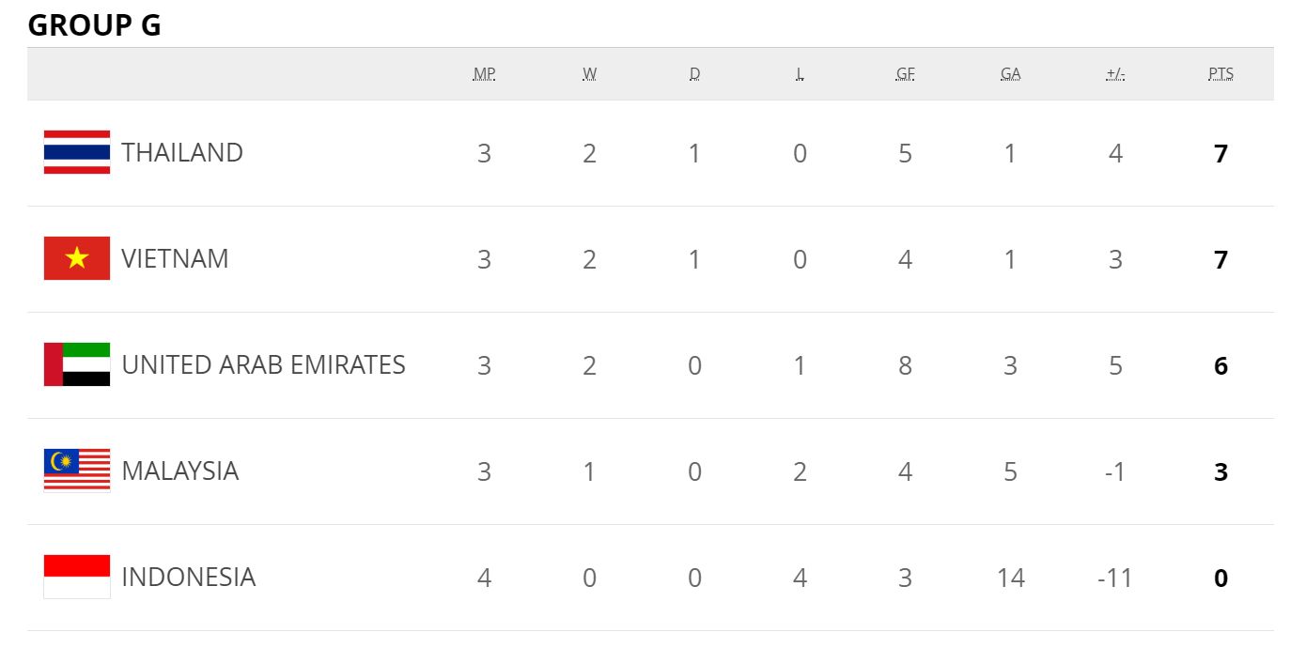Click the GROUP G heading
Image resolution: width=1306 pixels, height=648 pixels.
click(x=94, y=25)
